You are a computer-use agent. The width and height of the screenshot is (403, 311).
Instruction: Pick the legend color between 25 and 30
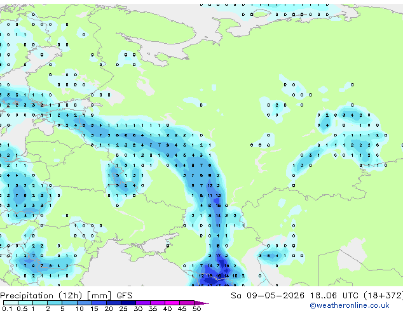[x=128, y=303]
